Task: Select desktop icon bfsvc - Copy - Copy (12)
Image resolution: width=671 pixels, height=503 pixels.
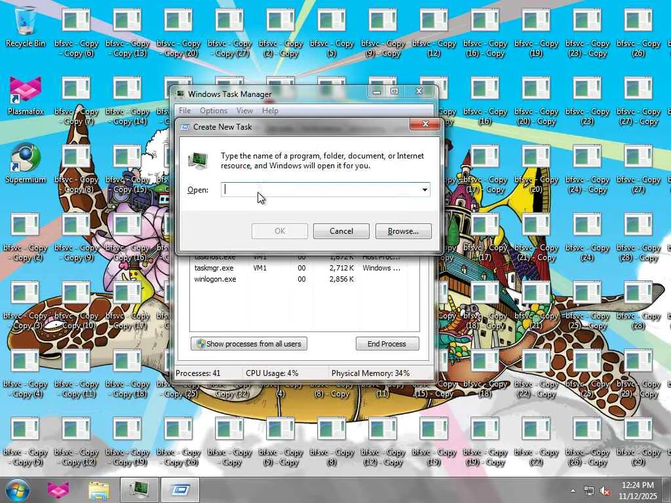Action: pyautogui.click(x=76, y=441)
